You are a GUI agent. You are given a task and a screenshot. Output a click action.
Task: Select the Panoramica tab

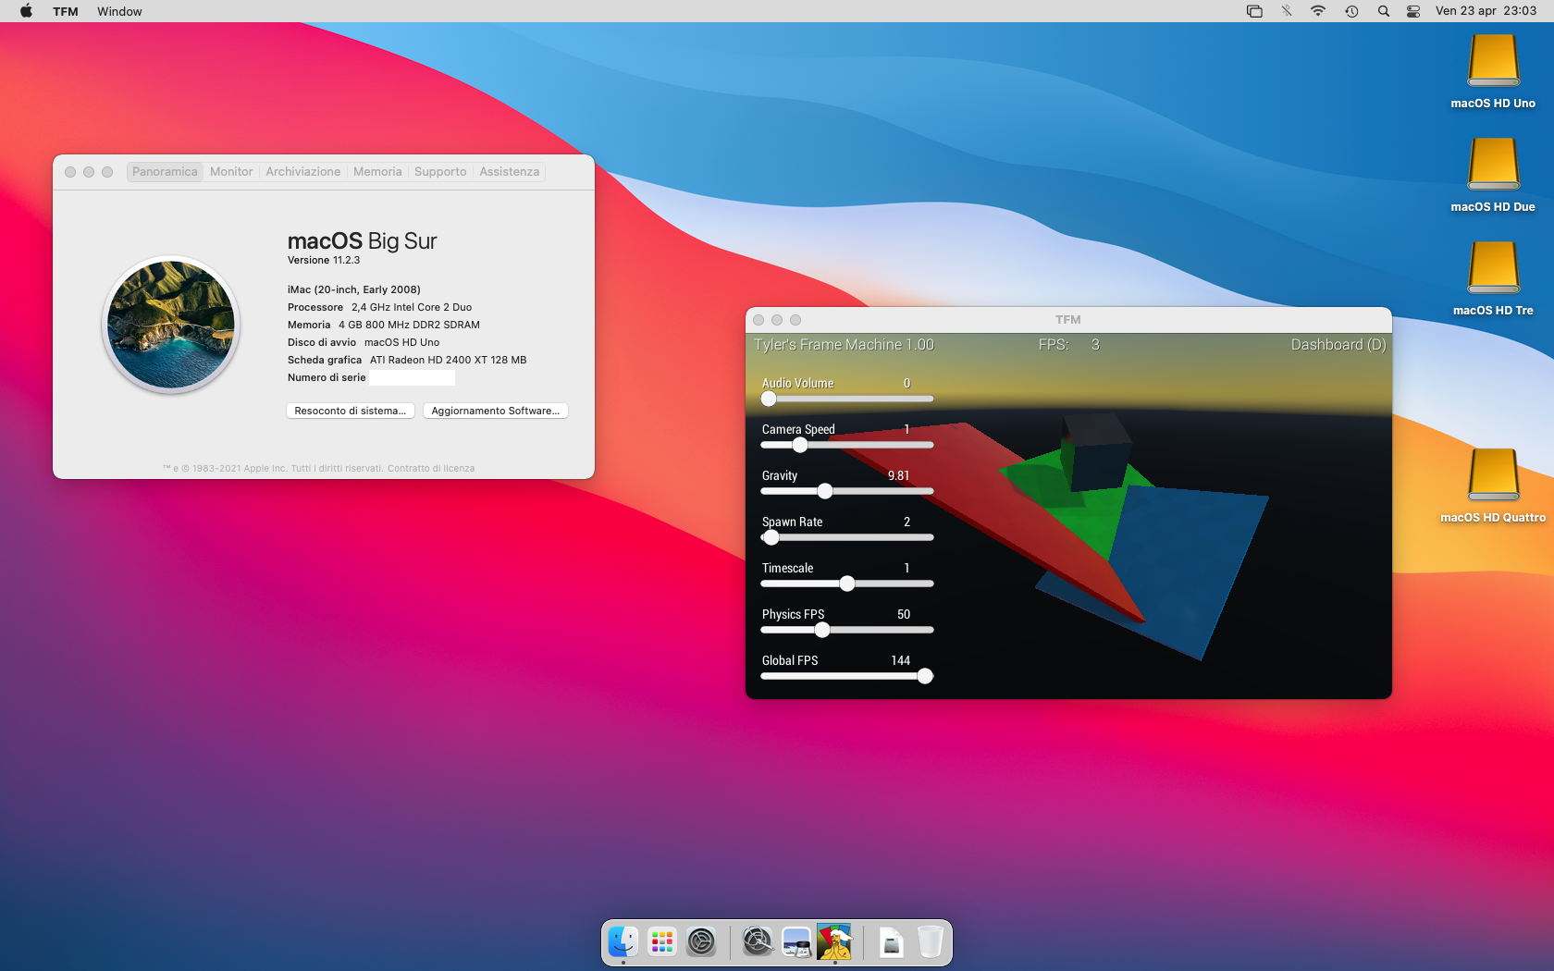tap(165, 172)
